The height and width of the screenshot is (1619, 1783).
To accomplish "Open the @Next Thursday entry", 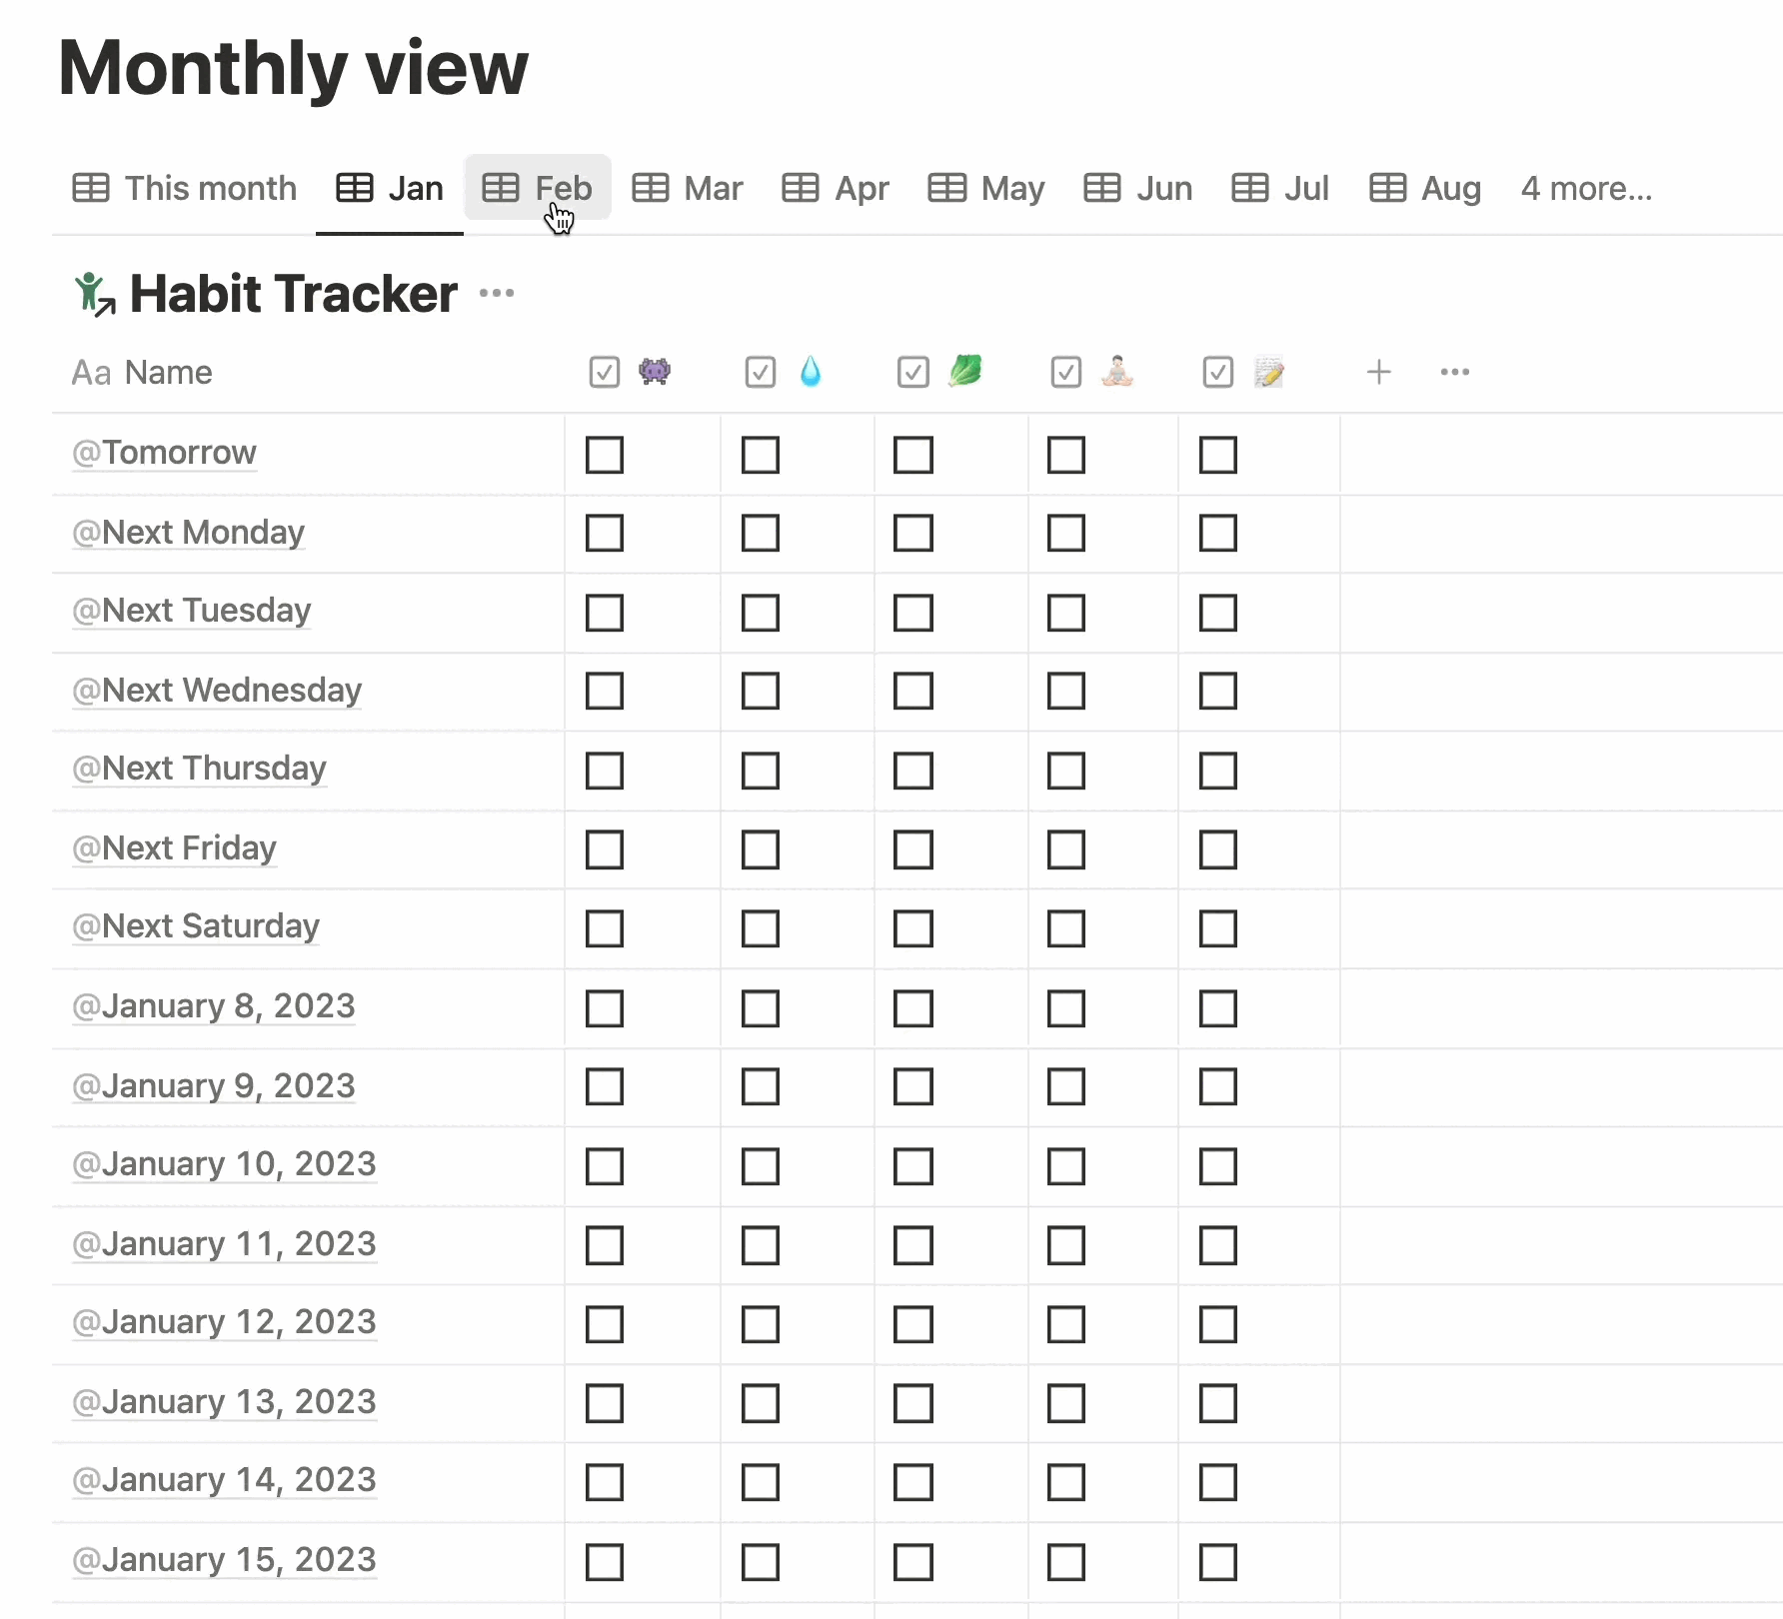I will tap(199, 769).
